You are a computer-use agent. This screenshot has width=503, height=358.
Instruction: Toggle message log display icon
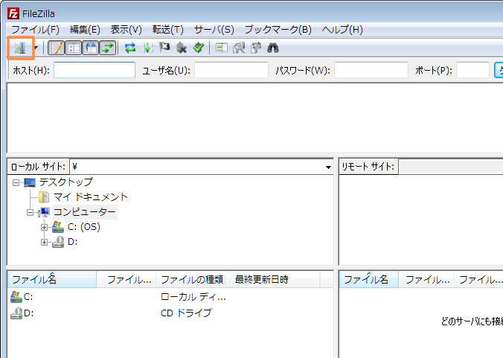tap(57, 48)
